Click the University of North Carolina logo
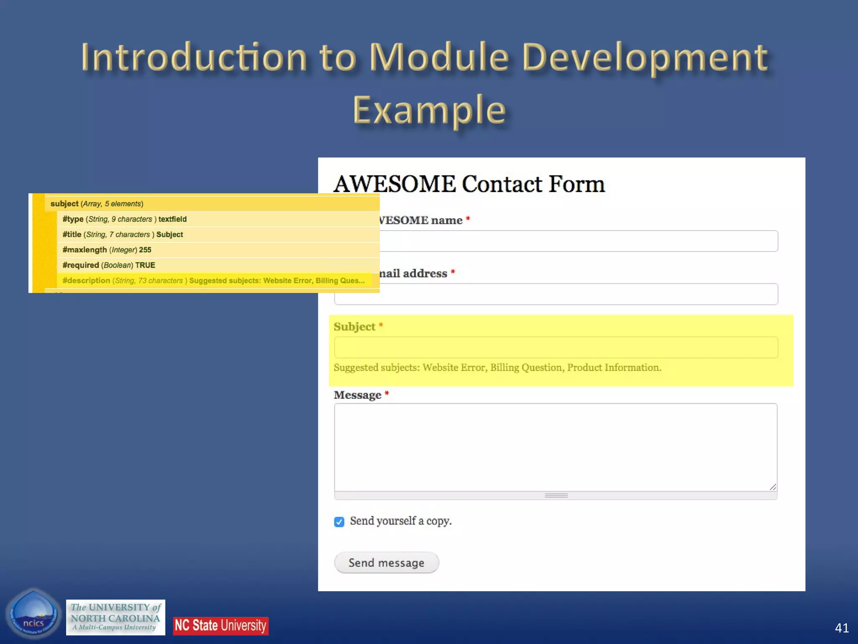This screenshot has height=644, width=858. click(116, 617)
